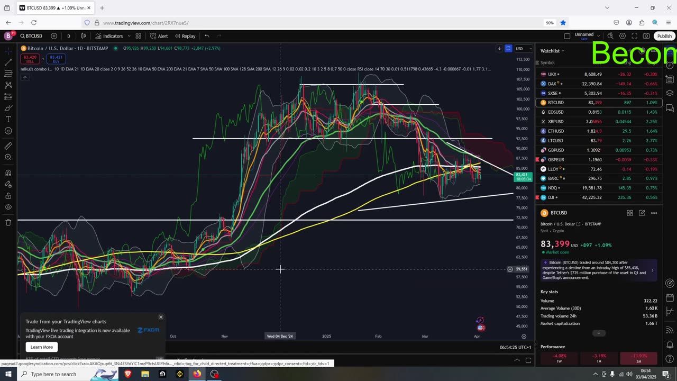Viewport: 677px width, 381px height.
Task: Open grid view icon in BTCUSD details panel
Action: (x=630, y=213)
